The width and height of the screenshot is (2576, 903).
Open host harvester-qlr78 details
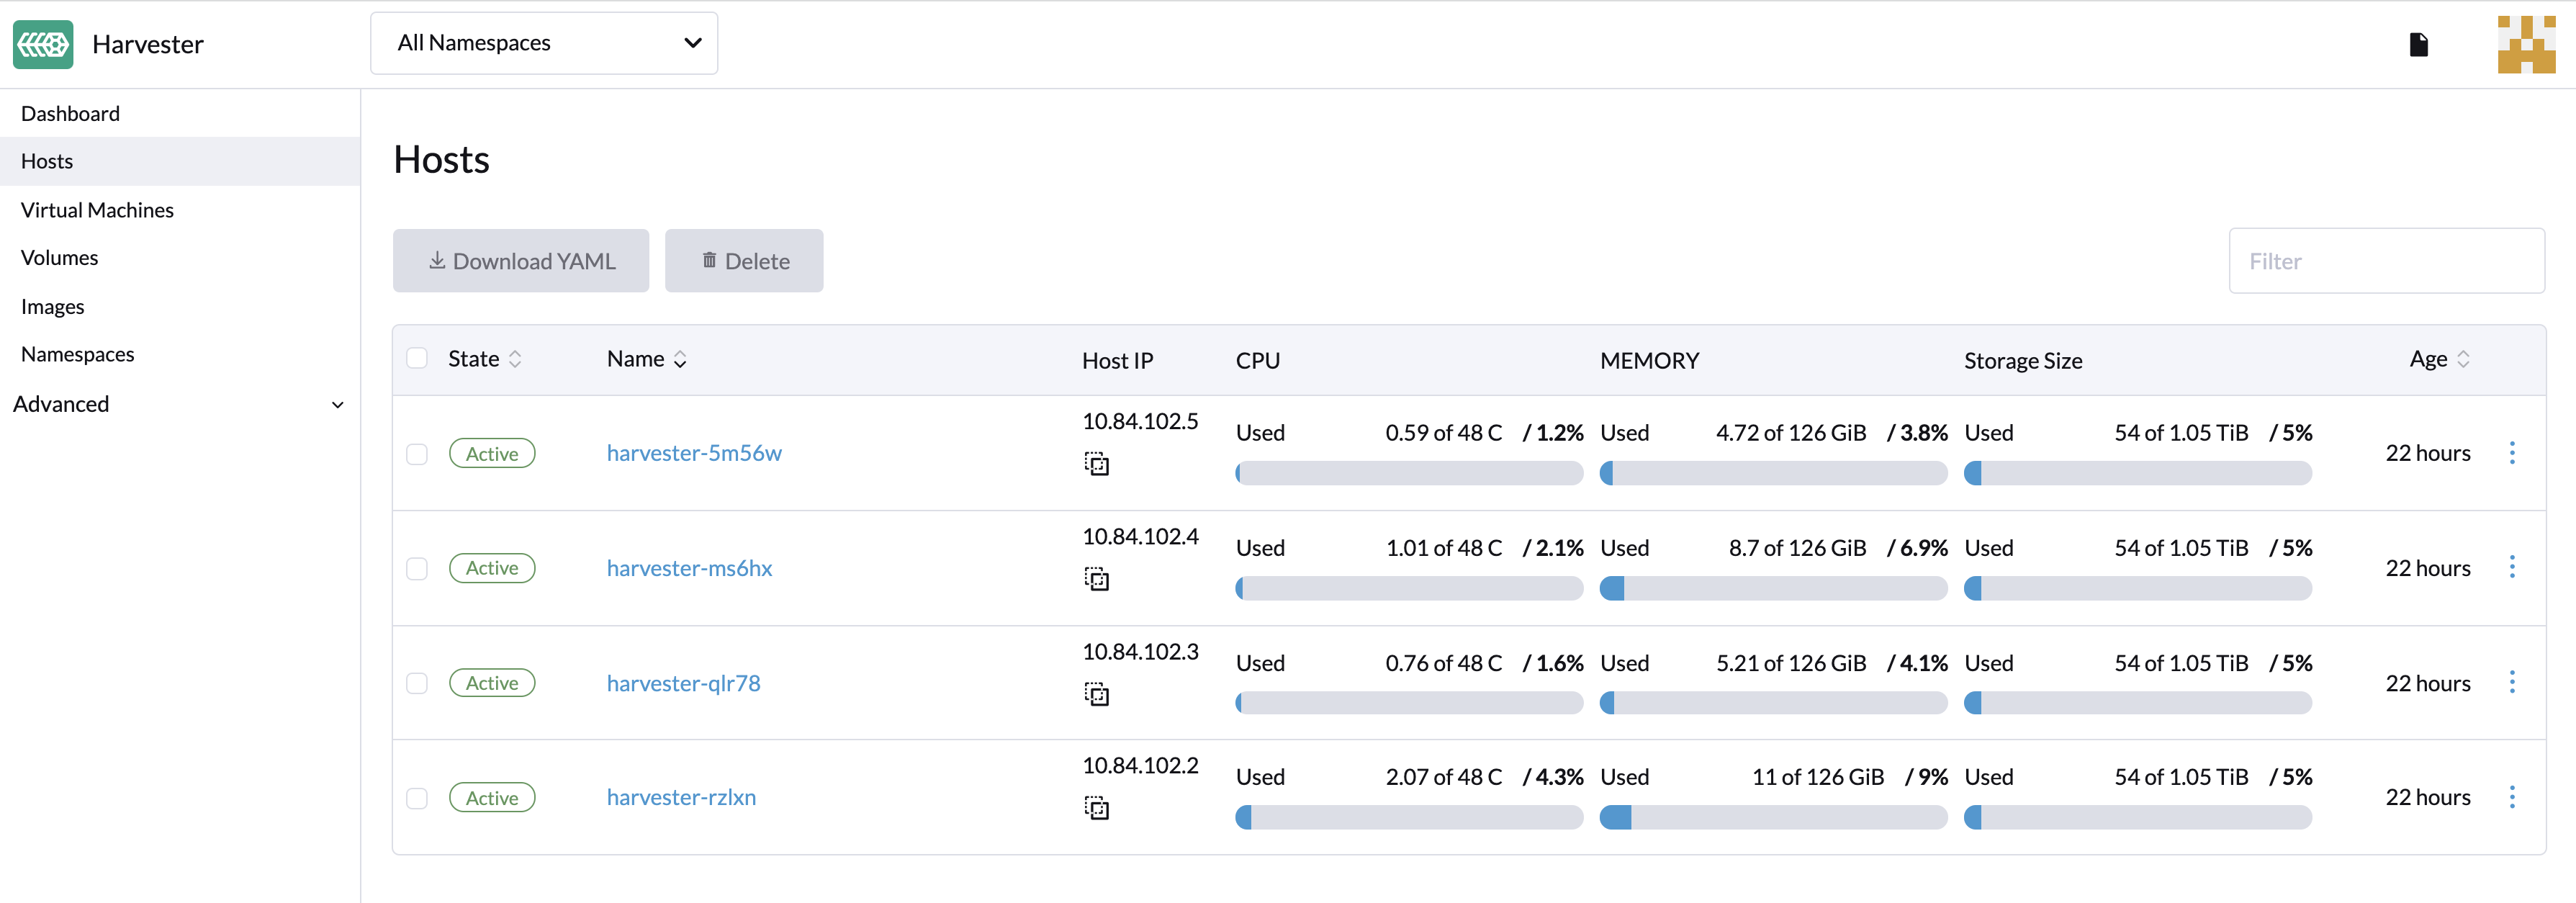tap(683, 683)
